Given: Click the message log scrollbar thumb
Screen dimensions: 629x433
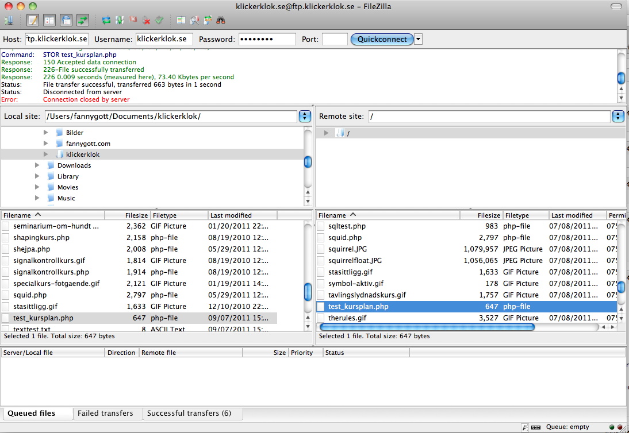Looking at the screenshot, I should pos(621,78).
